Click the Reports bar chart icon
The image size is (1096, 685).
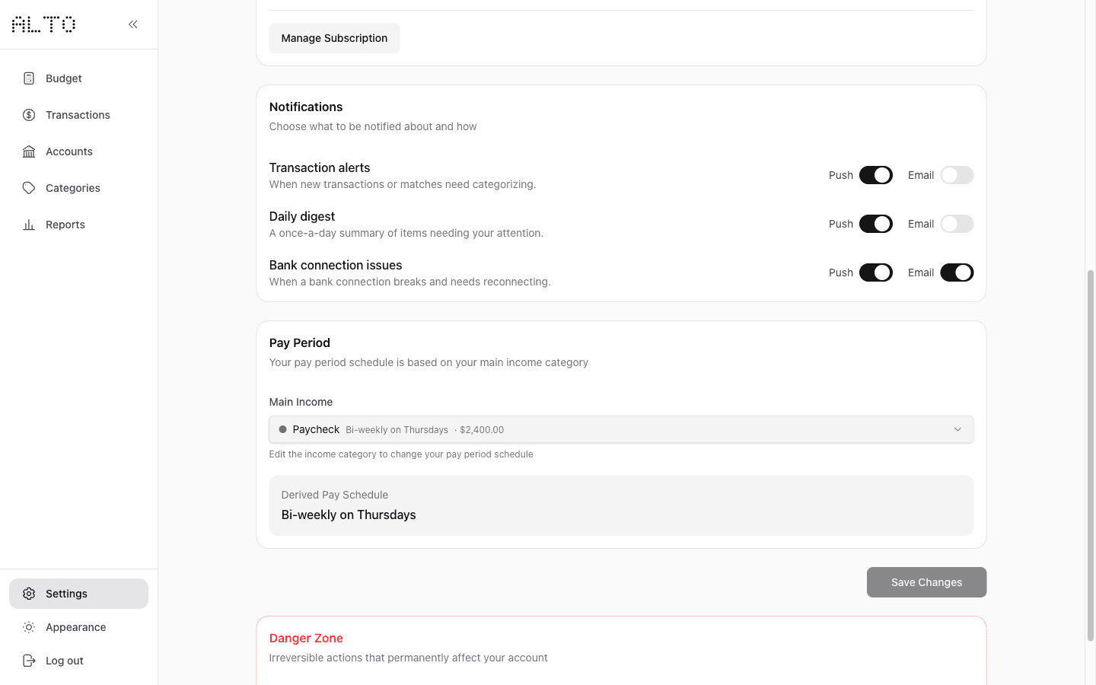pos(29,225)
